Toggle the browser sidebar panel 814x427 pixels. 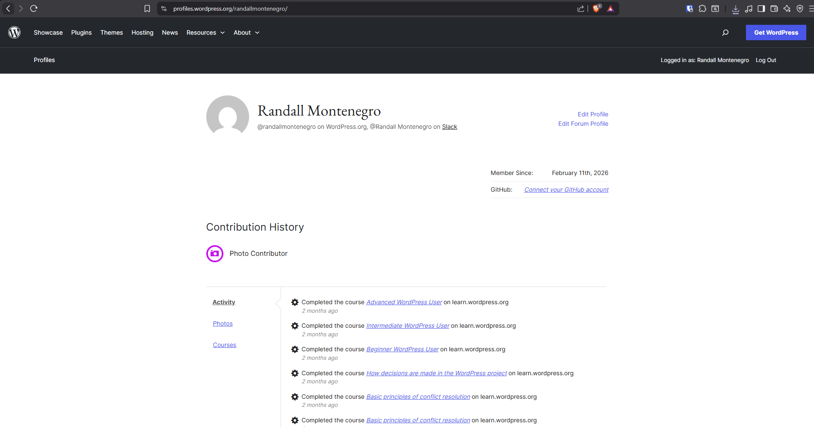[x=761, y=9]
